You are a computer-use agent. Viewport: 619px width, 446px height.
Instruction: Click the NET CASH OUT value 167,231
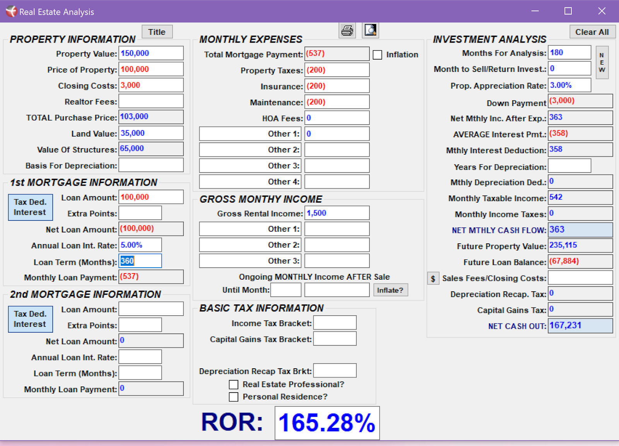(x=580, y=326)
